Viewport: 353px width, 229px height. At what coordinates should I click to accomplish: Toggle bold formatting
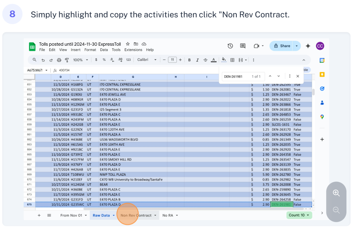[189, 60]
